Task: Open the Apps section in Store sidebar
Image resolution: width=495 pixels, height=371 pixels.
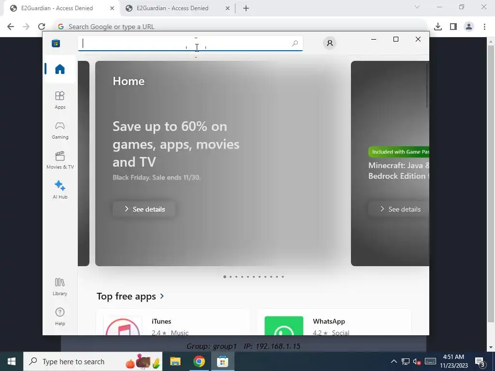Action: tap(59, 100)
